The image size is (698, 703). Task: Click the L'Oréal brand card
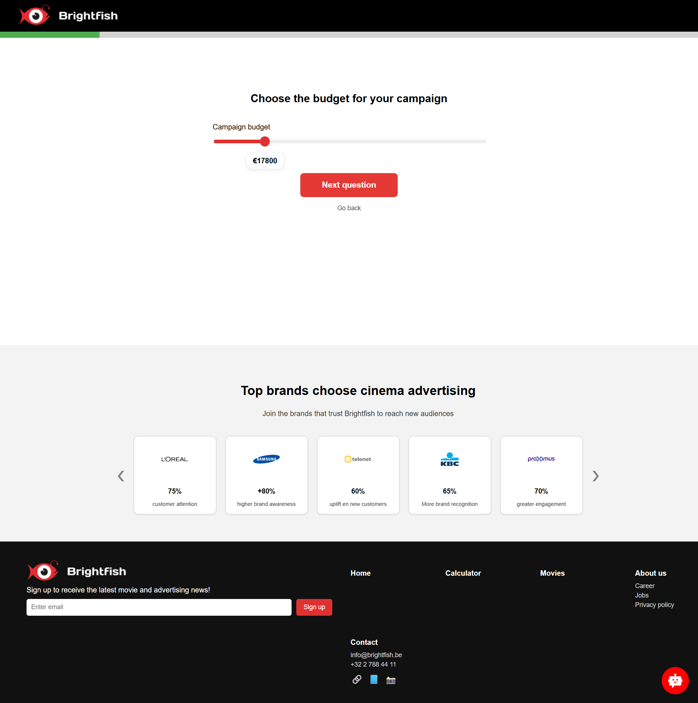(174, 475)
